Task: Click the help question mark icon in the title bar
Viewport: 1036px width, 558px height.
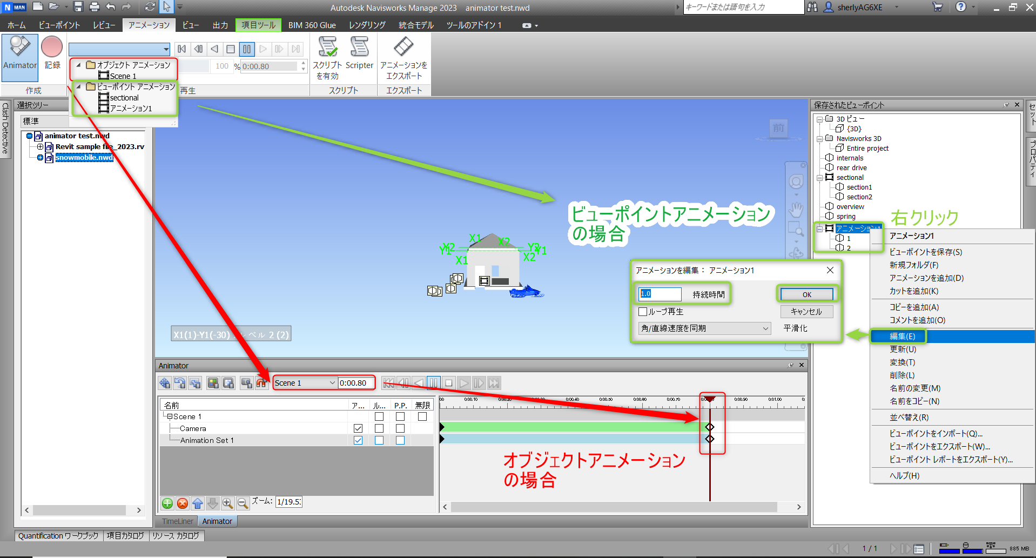Action: click(x=961, y=7)
